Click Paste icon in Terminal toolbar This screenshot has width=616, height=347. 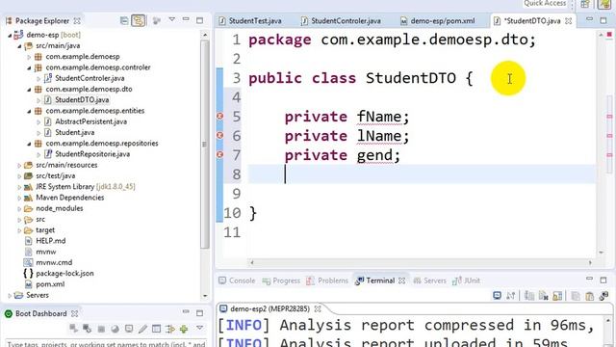click(590, 296)
